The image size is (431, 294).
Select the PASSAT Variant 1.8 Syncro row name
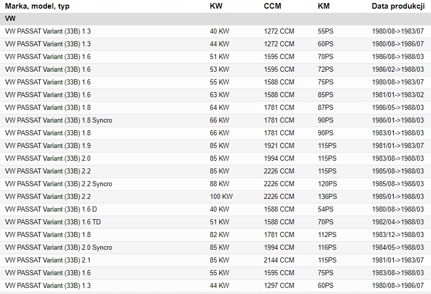(59, 120)
